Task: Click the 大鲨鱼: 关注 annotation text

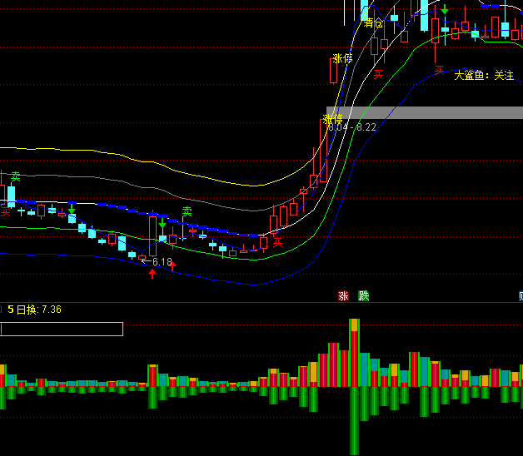Action: tap(484, 76)
